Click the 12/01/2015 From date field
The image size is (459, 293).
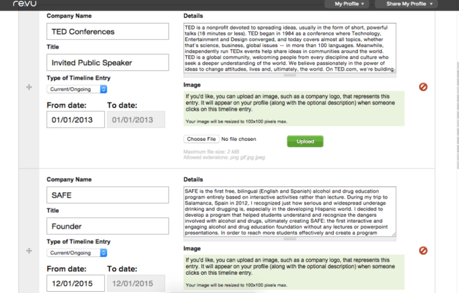point(75,283)
